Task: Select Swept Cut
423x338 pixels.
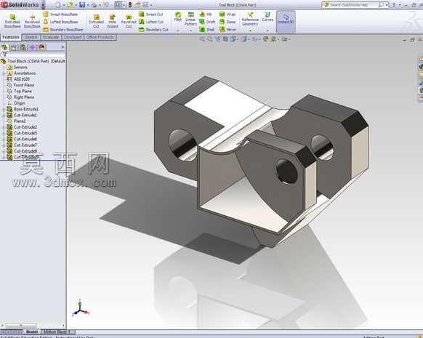Action: coord(151,14)
